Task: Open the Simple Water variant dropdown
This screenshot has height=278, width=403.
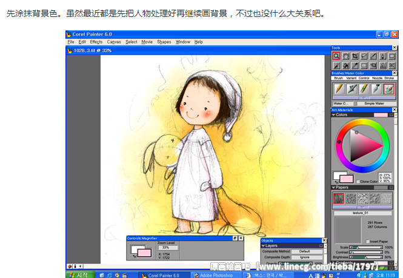Action: click(376, 104)
